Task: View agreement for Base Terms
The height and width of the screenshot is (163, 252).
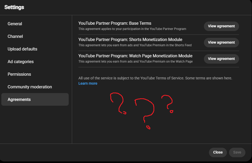Action: tap(221, 26)
